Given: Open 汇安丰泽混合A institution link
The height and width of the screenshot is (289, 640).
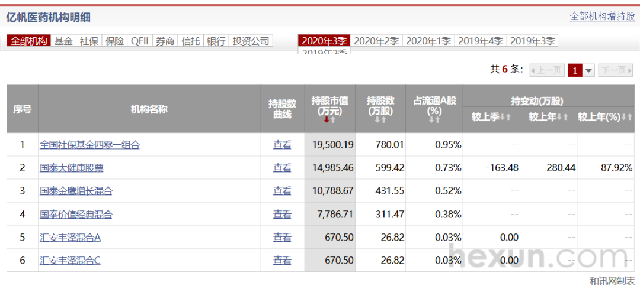Looking at the screenshot, I should click(x=70, y=237).
